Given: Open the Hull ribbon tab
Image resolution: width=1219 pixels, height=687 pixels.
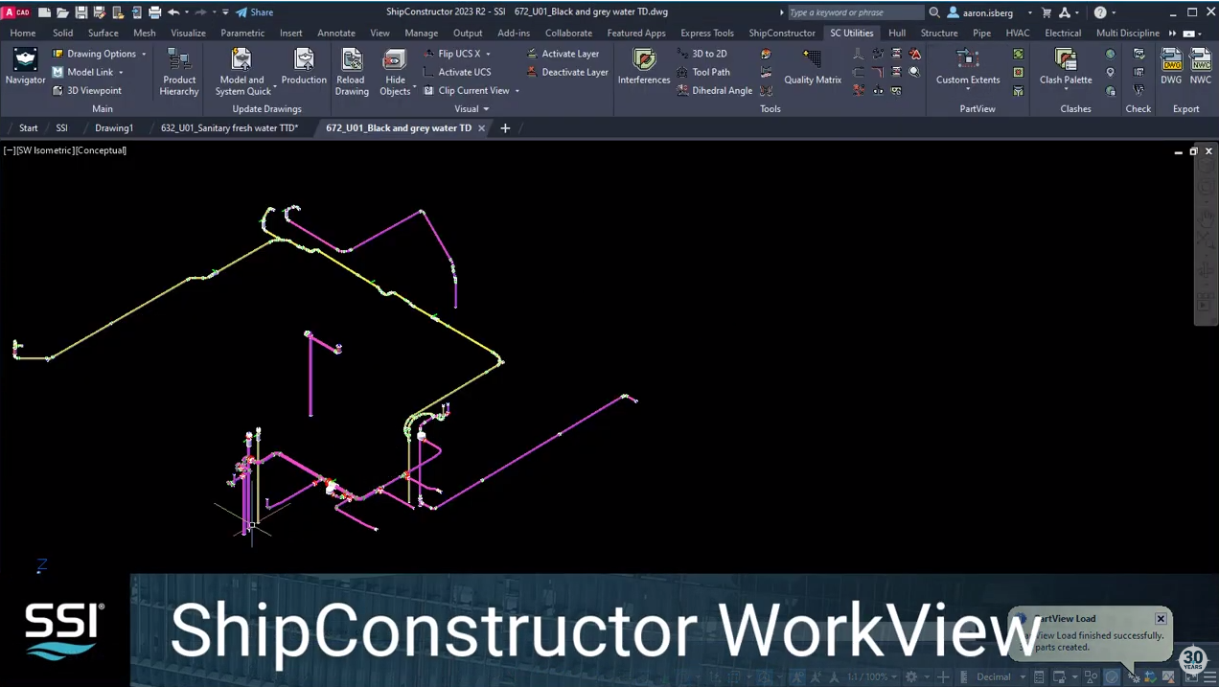Looking at the screenshot, I should (x=897, y=33).
